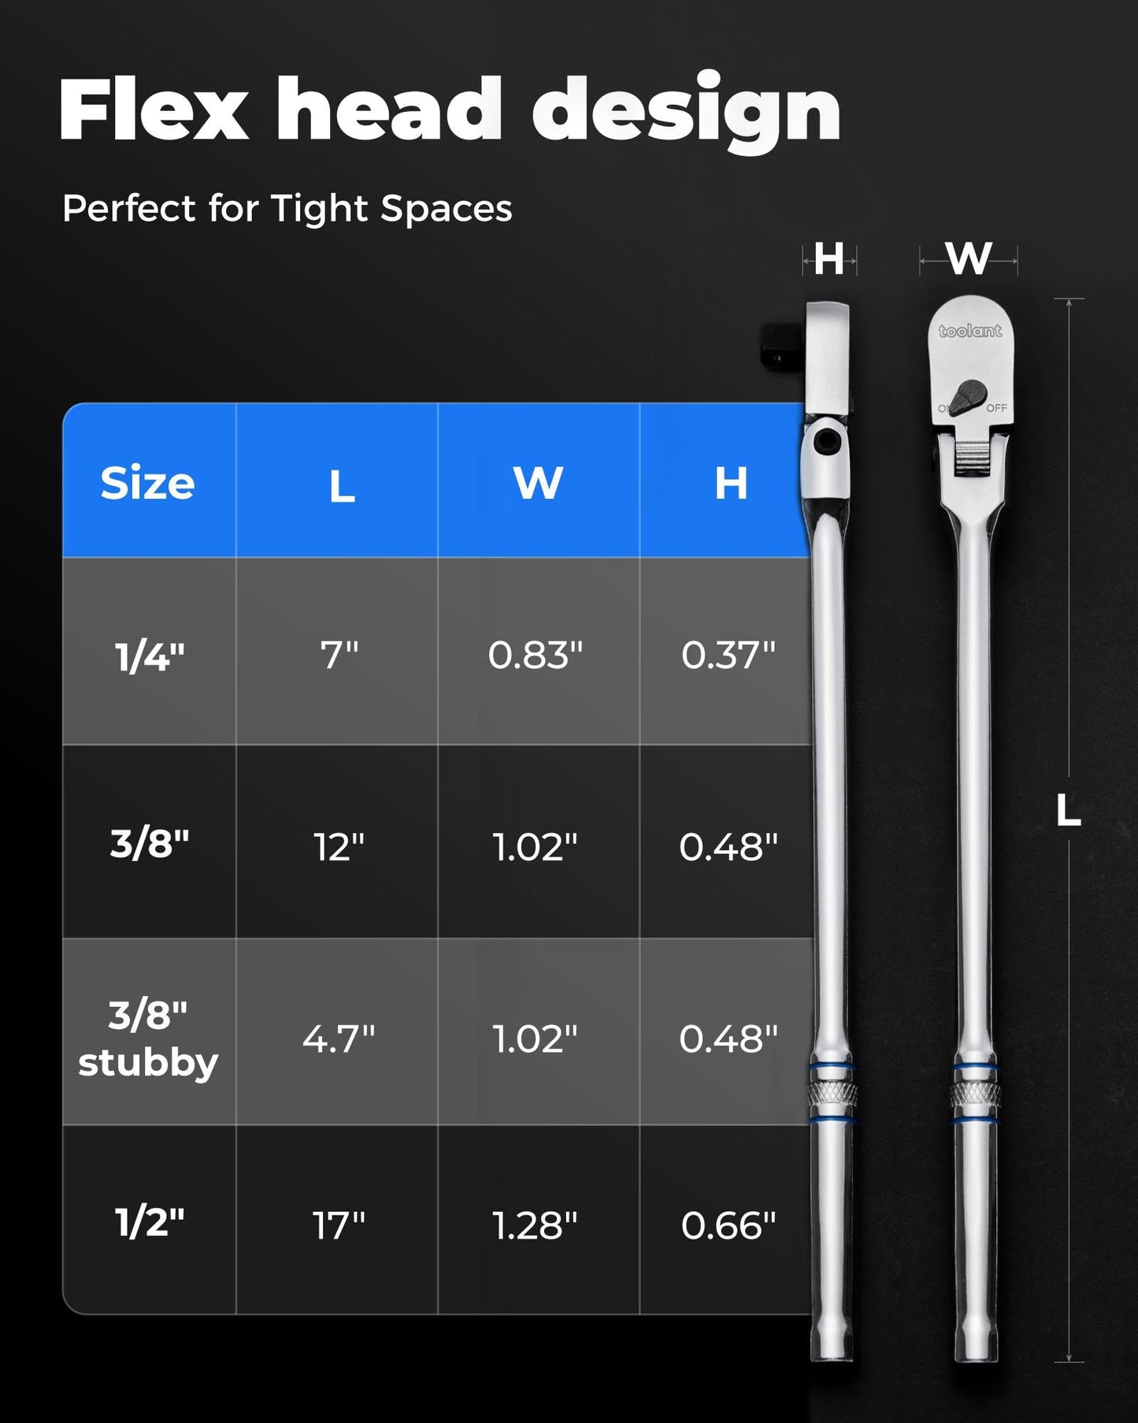The image size is (1138, 1423).
Task: Click the knurled grip ring on left ratchet
Action: 832,1094
